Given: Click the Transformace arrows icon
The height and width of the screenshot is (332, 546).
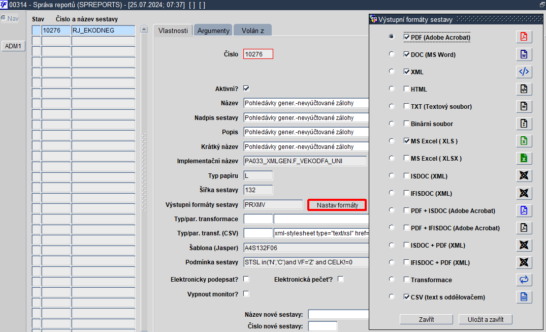Looking at the screenshot, I should (x=524, y=280).
